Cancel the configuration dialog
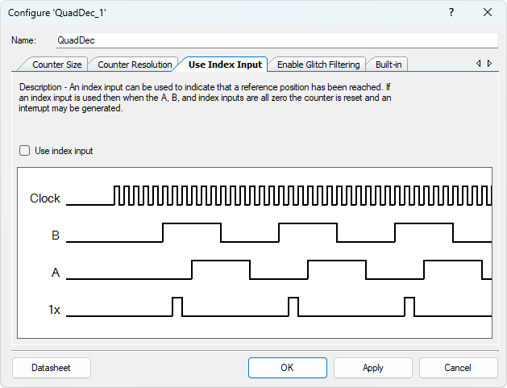The width and height of the screenshot is (507, 388). [458, 368]
